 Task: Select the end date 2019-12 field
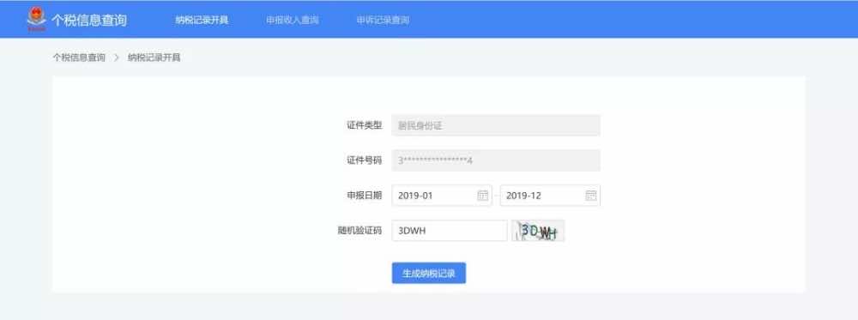click(x=550, y=196)
